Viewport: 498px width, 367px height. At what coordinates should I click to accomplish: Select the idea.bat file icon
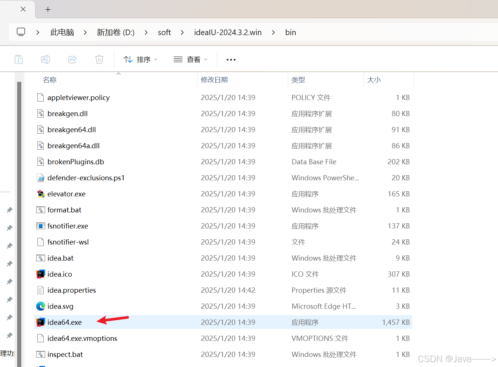click(41, 258)
